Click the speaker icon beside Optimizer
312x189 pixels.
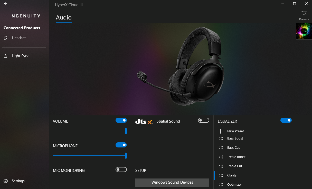pos(221,185)
